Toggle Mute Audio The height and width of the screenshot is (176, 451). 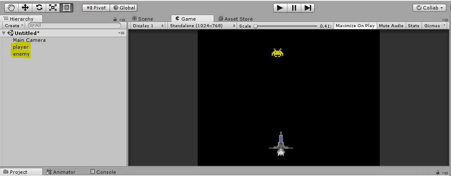[391, 25]
